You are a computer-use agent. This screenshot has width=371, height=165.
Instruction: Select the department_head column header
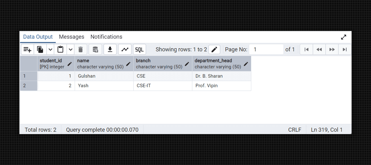(x=217, y=64)
